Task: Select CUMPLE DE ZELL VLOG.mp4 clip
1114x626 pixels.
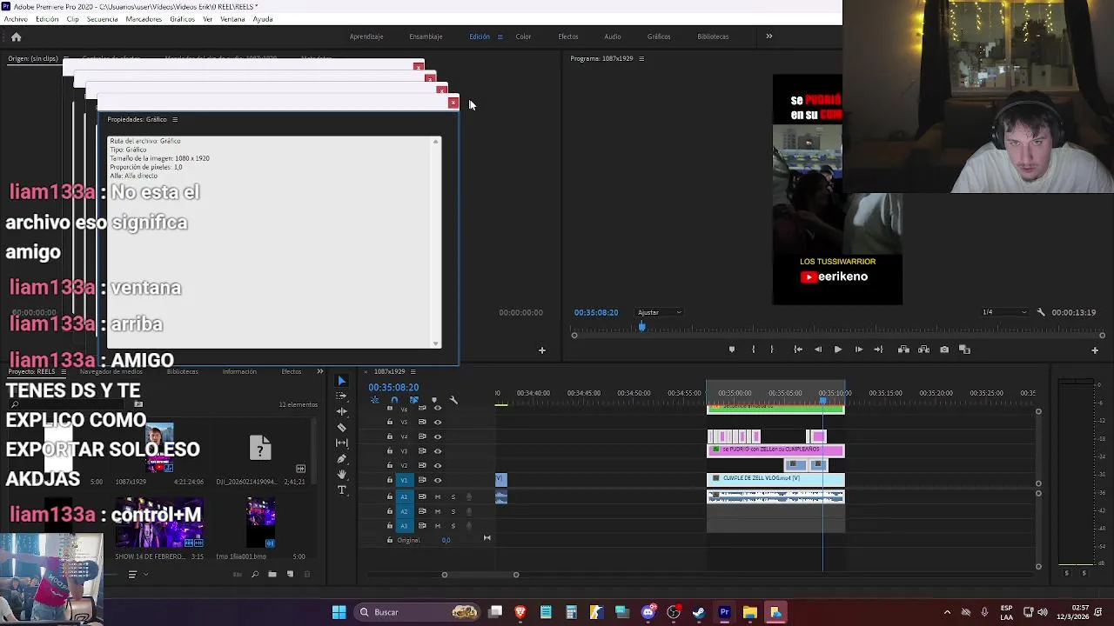Action: [775, 479]
